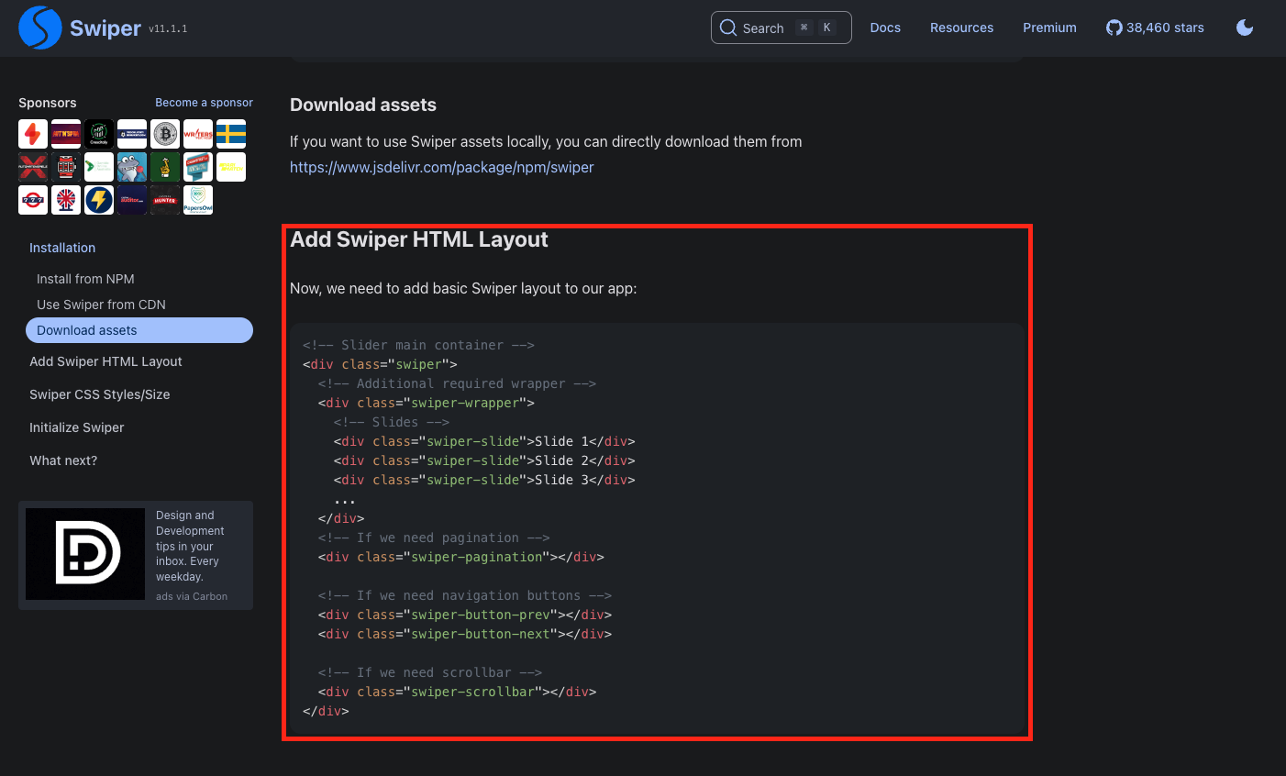
Task: Click Become a sponsor
Action: click(x=204, y=102)
